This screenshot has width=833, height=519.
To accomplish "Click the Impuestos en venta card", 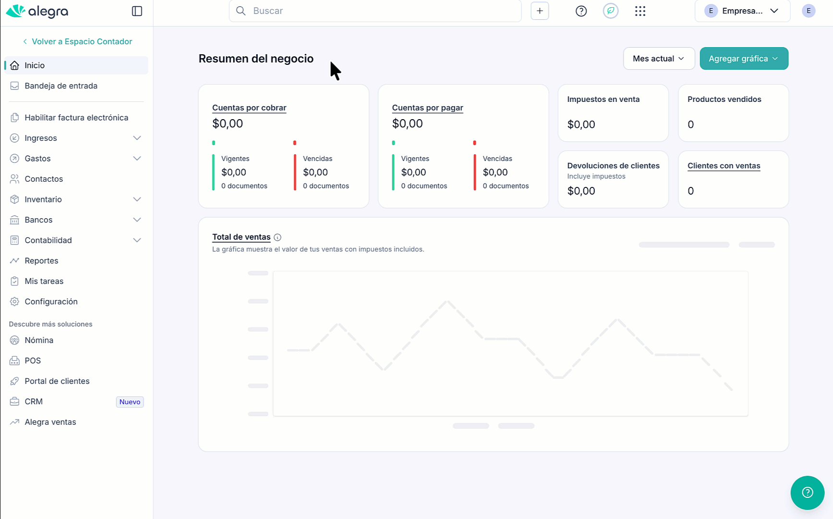I will 613,113.
